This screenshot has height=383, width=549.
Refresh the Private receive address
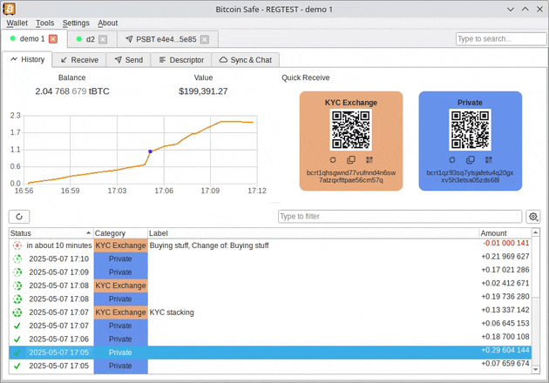452,160
